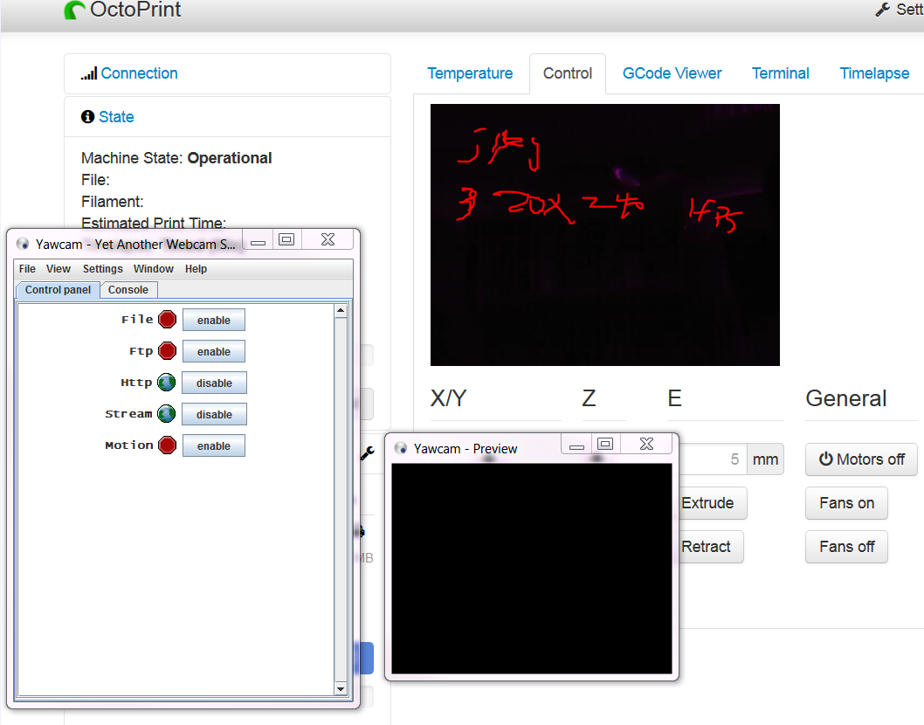
Task: Click the Extrude button
Action: (712, 503)
